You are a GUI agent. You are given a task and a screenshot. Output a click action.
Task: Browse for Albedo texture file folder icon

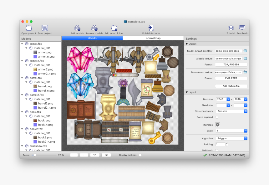click(x=245, y=59)
